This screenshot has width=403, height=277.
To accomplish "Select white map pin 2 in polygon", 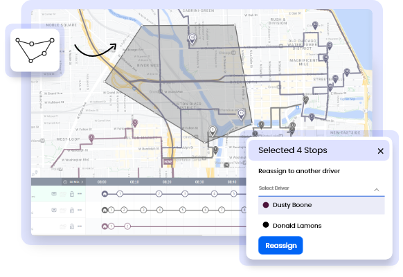I will (x=213, y=131).
